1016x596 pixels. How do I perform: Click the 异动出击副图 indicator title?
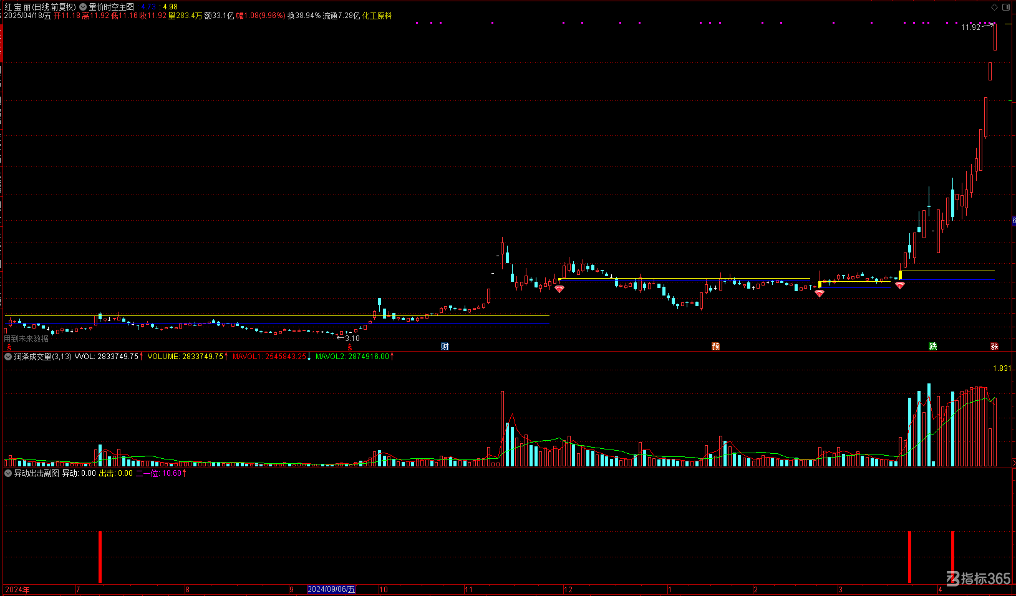click(x=37, y=473)
